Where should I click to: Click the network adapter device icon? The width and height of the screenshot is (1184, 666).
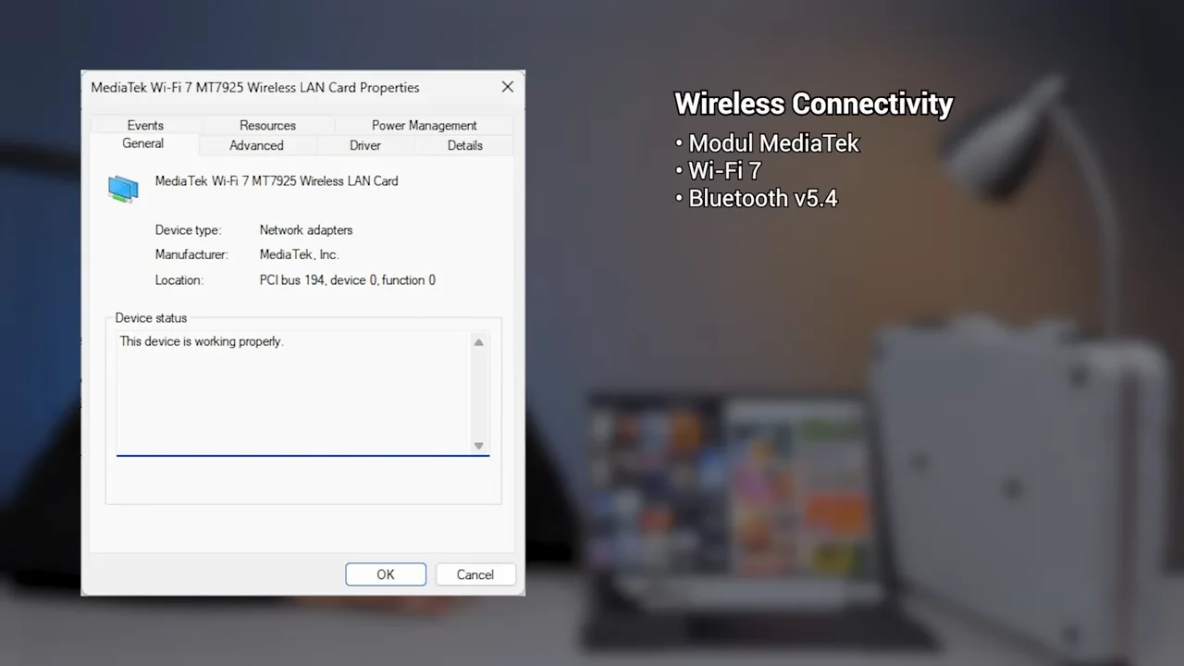click(x=123, y=188)
